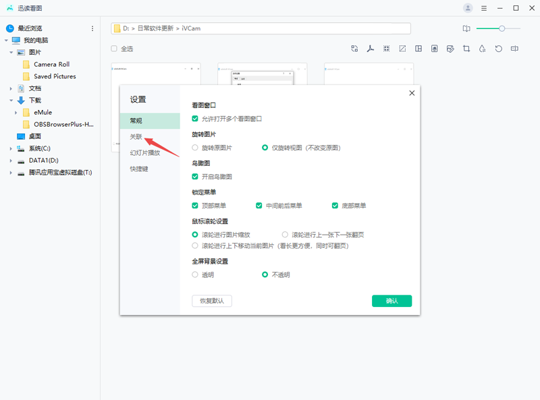This screenshot has height=400, width=540.
Task: Expand the 系统(C:) drive node
Action: pos(9,149)
